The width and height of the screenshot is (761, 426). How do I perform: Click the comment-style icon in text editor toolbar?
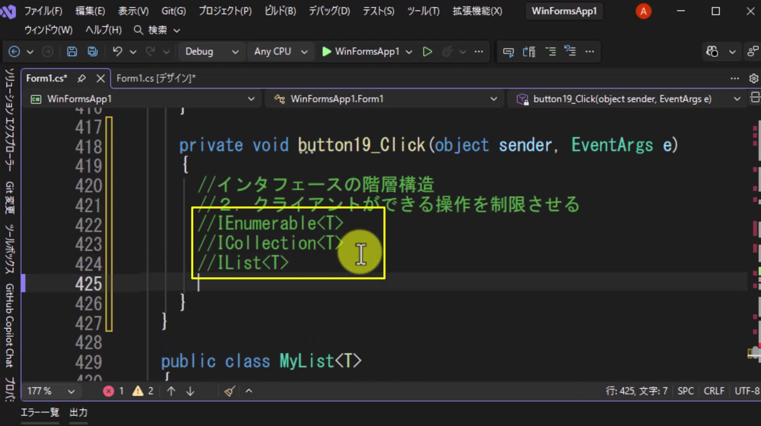coord(508,51)
